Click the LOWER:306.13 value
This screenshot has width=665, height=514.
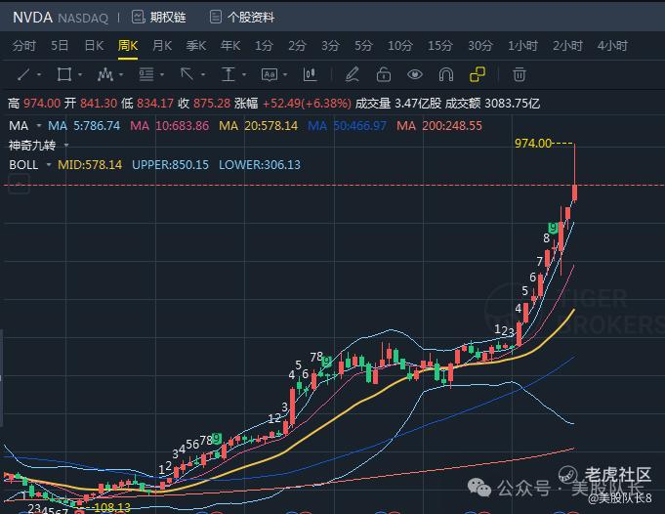(260, 165)
